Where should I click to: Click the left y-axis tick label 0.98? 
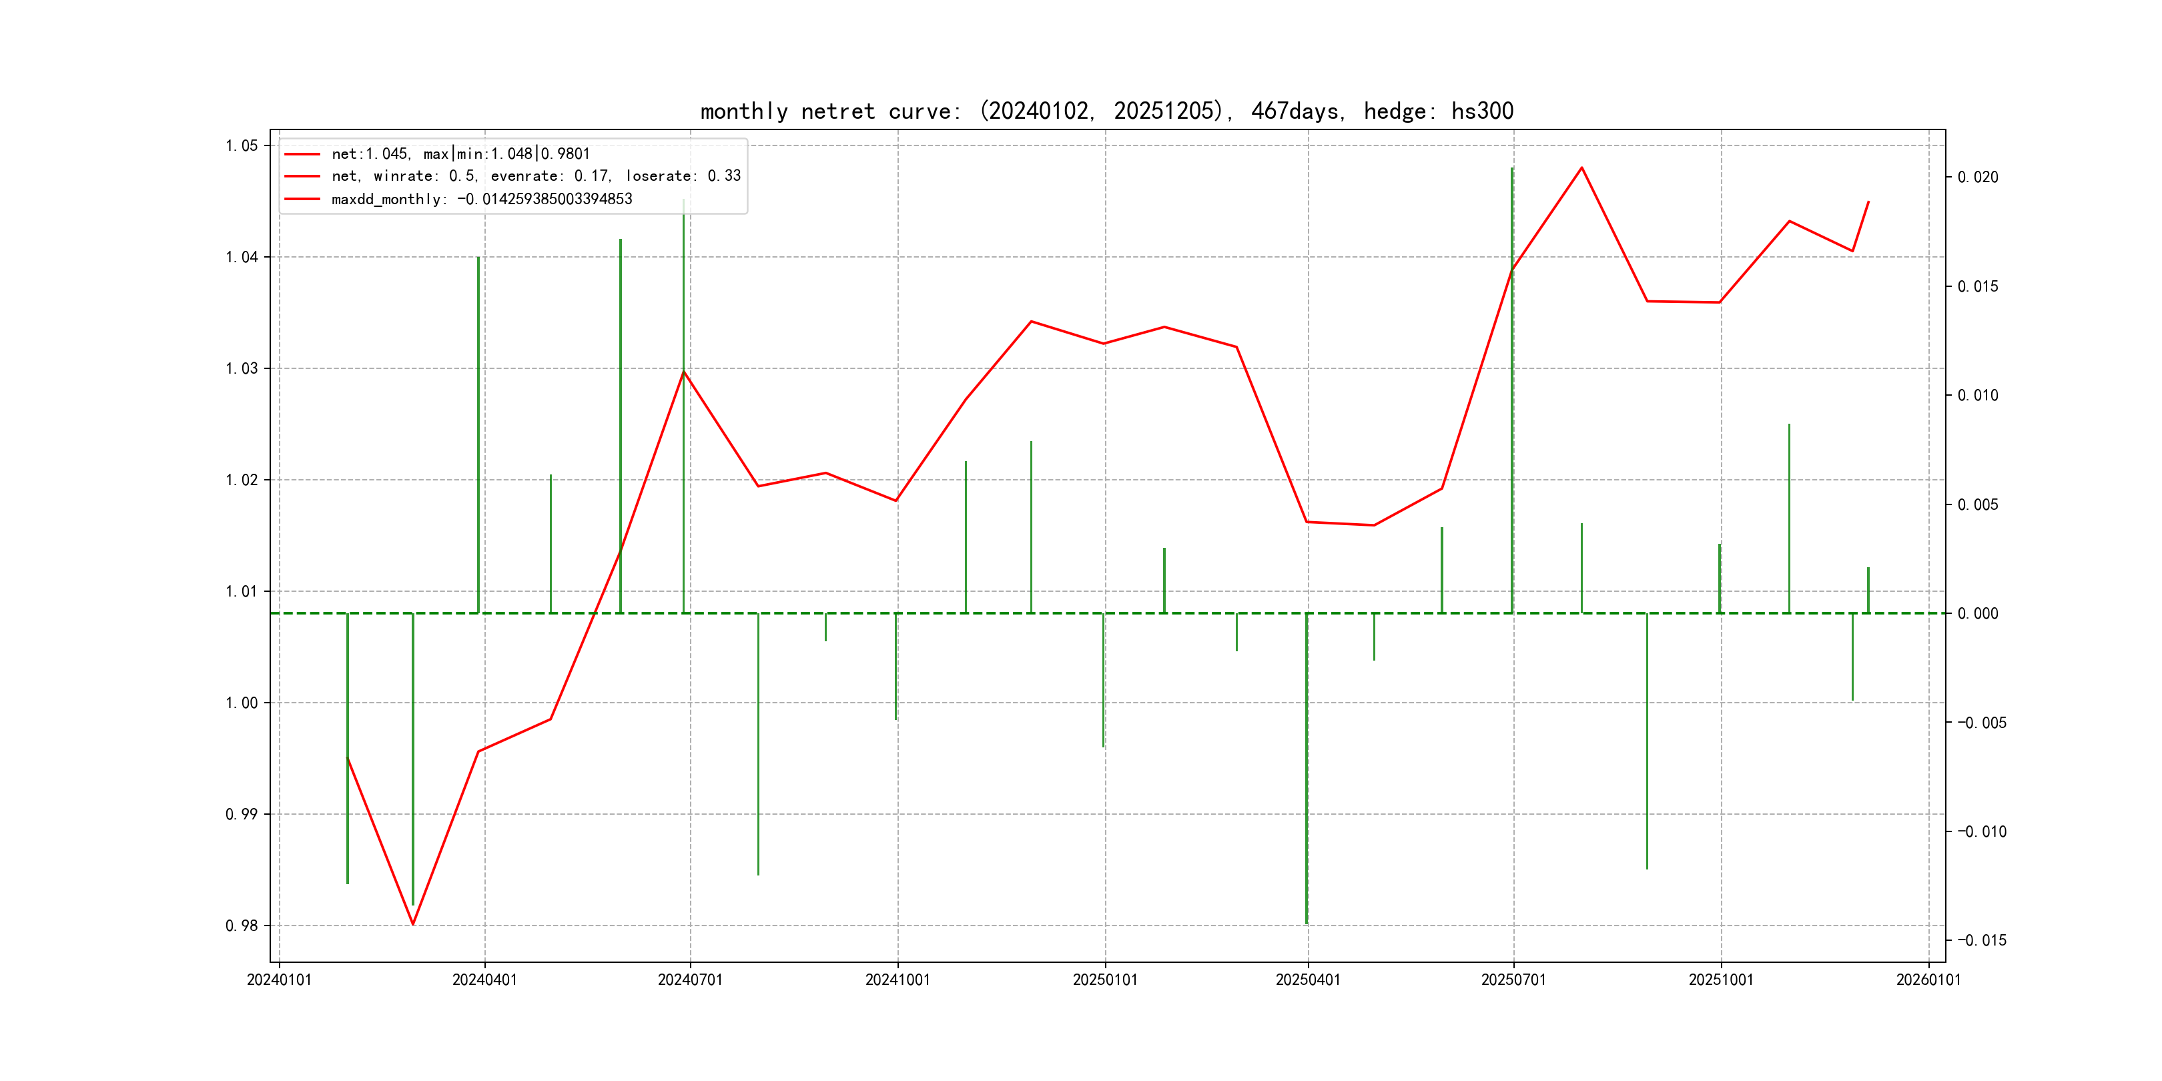(x=242, y=926)
